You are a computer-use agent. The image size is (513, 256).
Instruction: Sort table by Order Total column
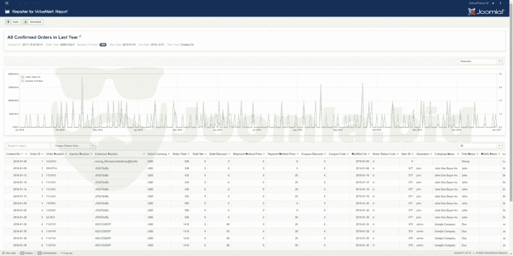tap(180, 154)
